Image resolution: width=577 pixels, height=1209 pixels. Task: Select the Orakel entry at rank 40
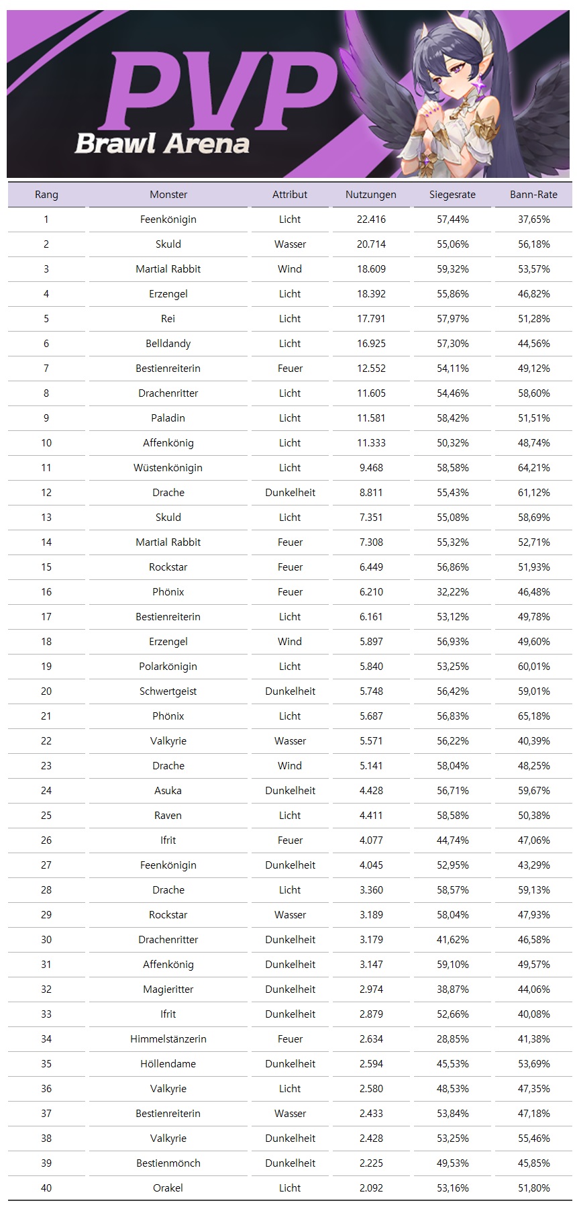(x=168, y=1188)
